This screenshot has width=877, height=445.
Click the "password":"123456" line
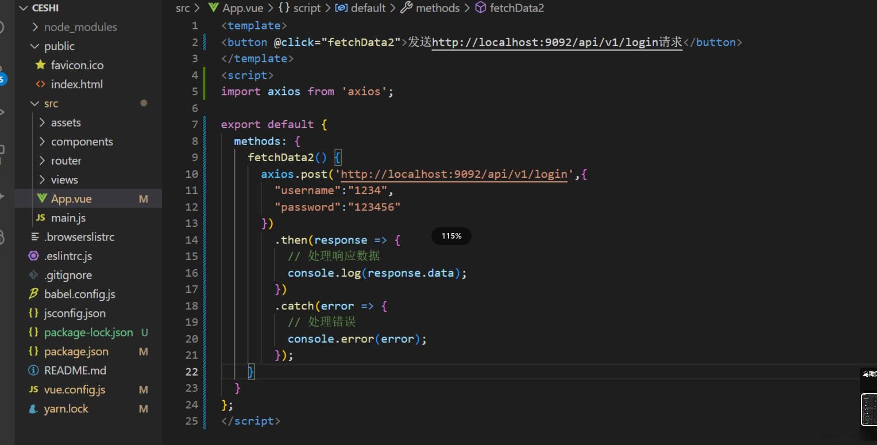pyautogui.click(x=337, y=207)
